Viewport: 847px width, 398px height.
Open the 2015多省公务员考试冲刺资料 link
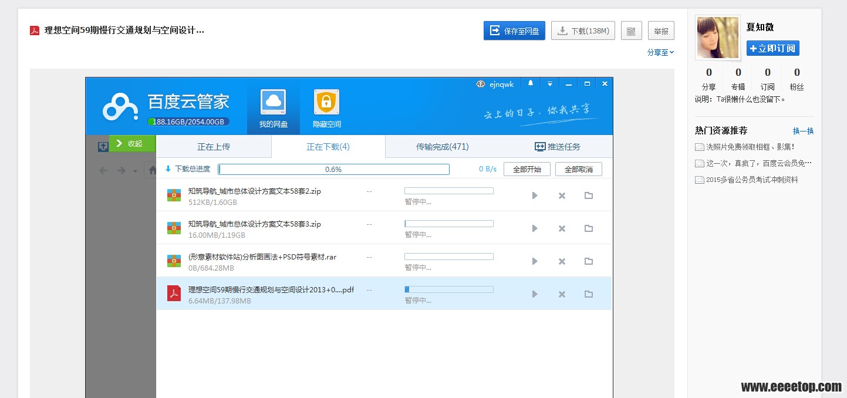coord(751,180)
